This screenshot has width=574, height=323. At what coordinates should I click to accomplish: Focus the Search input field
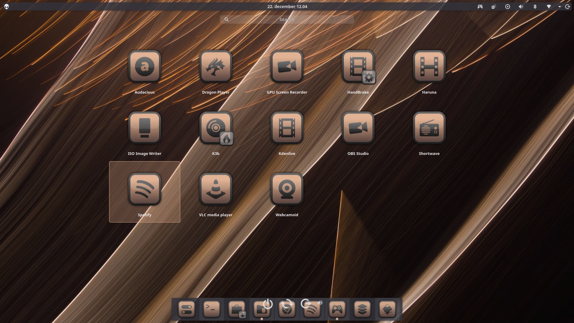coord(287,19)
